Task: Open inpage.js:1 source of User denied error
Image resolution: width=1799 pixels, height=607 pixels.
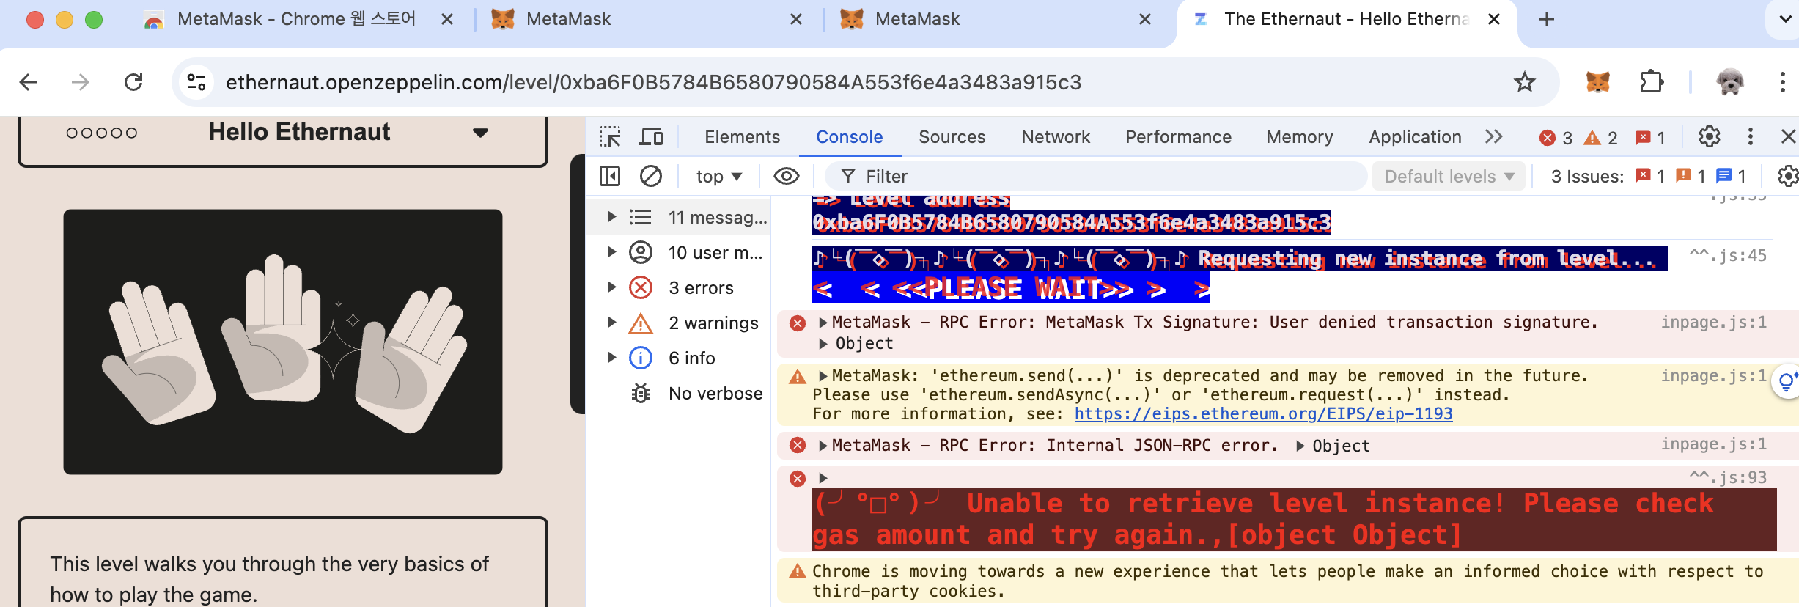Action: [1714, 323]
